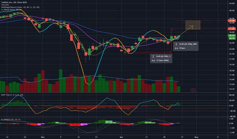Click the red 31.40 price level label

pos(232,29)
